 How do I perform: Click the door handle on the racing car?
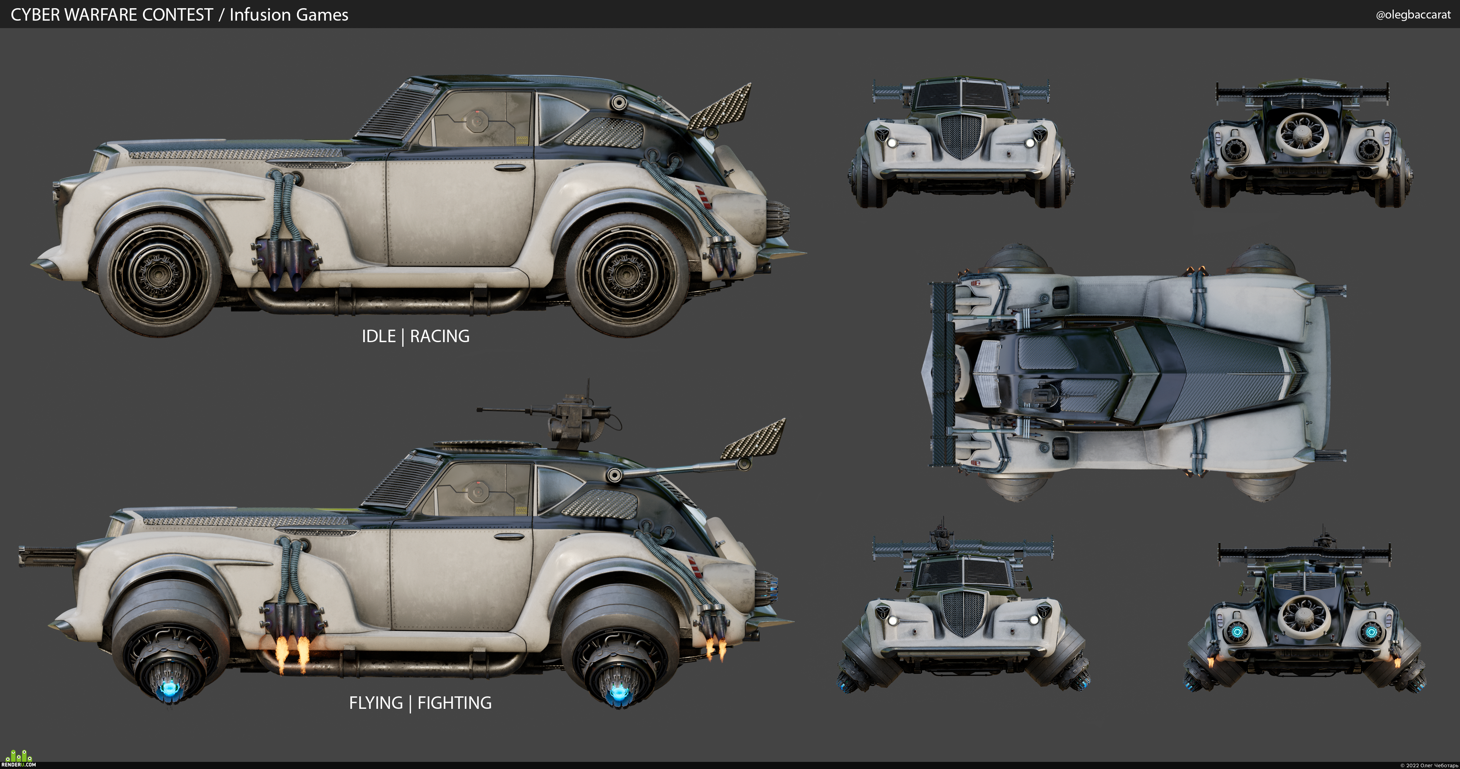(x=509, y=168)
